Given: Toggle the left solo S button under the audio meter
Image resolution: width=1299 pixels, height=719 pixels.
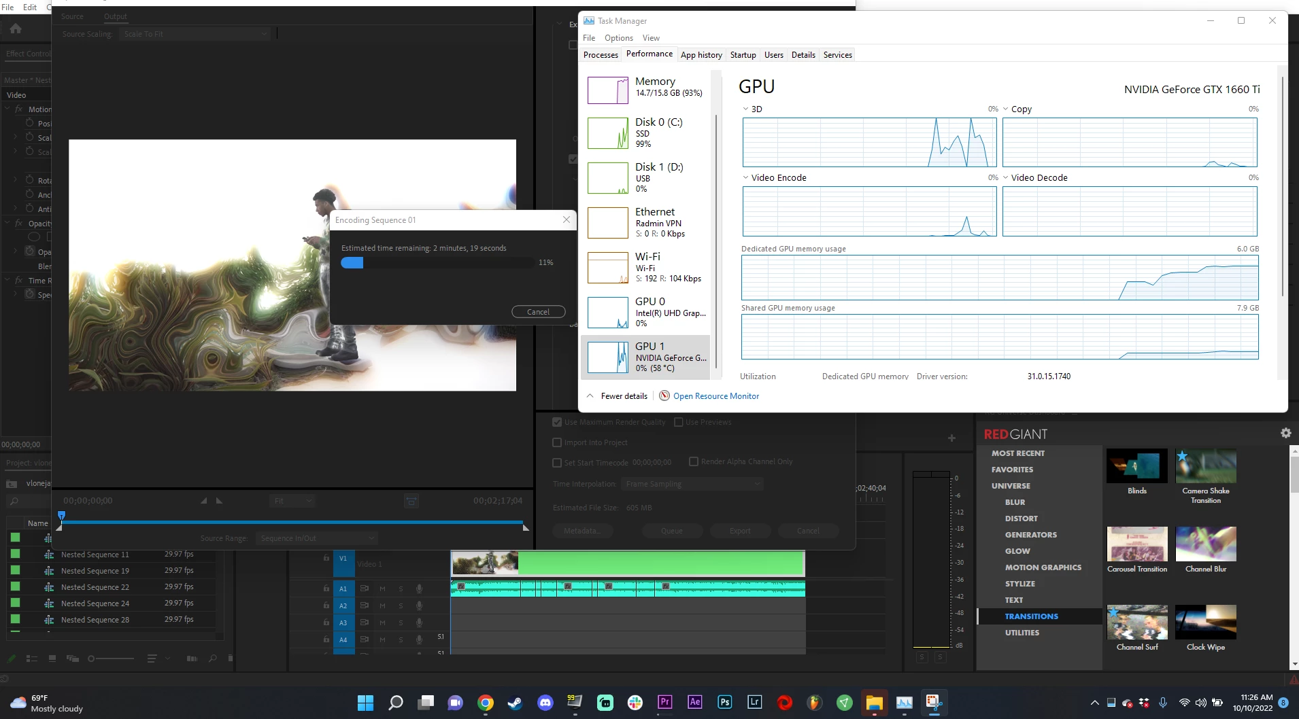Looking at the screenshot, I should pyautogui.click(x=922, y=657).
